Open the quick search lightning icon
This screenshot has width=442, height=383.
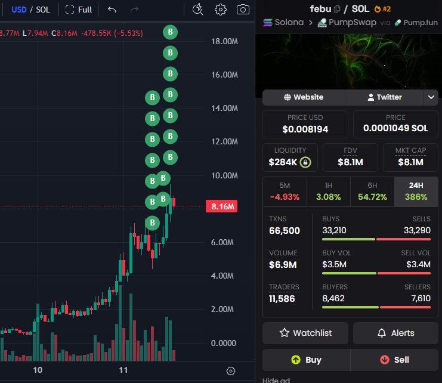coord(197,10)
